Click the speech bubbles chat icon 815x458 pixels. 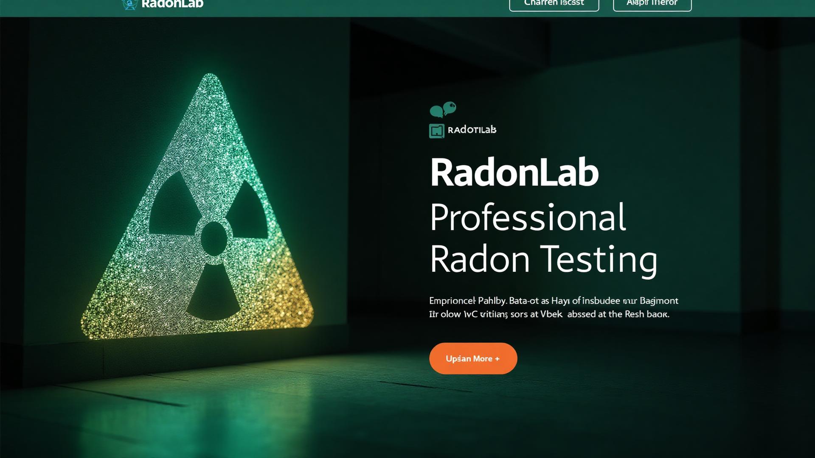(x=443, y=109)
